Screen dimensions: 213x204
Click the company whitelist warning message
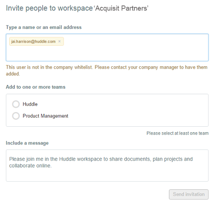coord(106,70)
